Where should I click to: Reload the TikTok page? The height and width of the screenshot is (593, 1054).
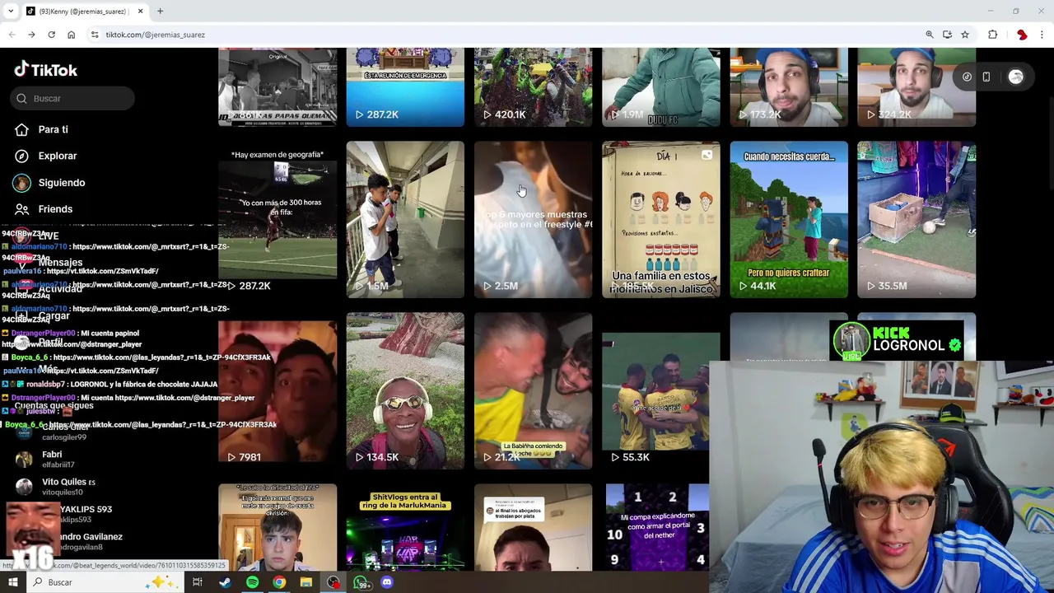pyautogui.click(x=51, y=35)
